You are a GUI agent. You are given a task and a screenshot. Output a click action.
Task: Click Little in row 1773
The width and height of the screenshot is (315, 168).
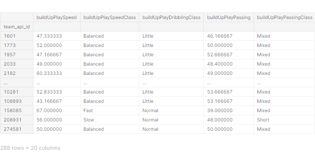tap(148, 45)
